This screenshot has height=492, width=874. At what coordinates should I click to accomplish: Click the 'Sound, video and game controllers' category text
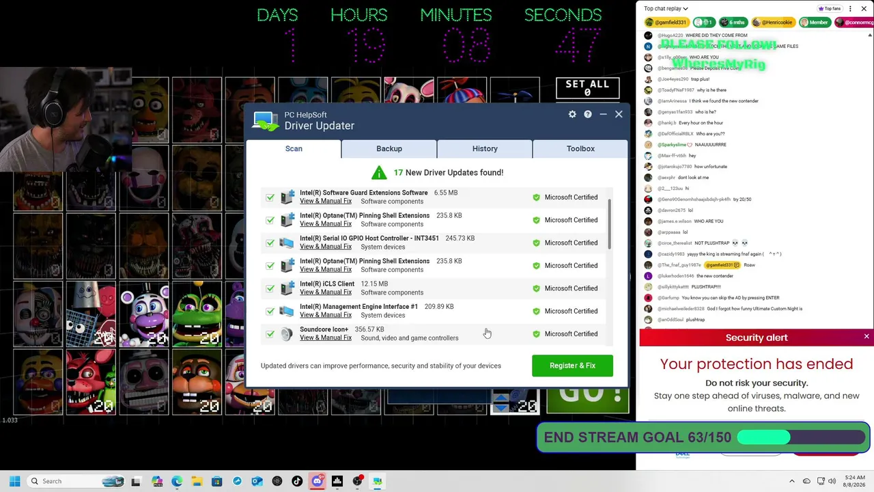410,338
